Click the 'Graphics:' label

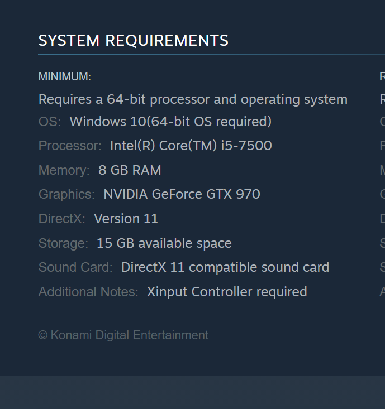tap(66, 195)
